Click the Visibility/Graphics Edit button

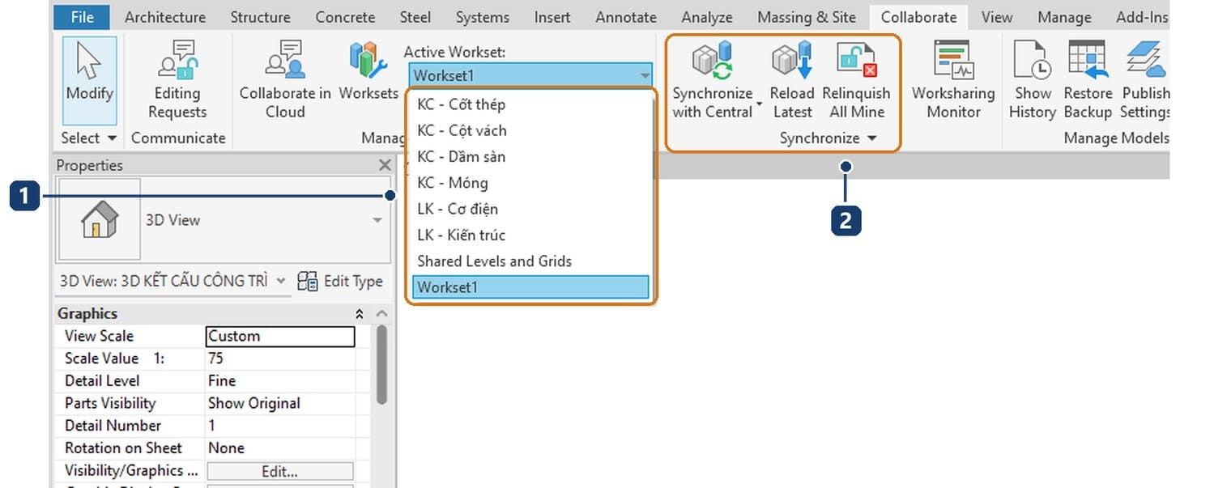pos(280,471)
